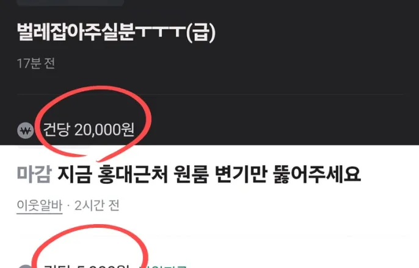Click the (급) urgent tag in the title
Image resolution: width=419 pixels, height=268 pixels.
coord(201,33)
